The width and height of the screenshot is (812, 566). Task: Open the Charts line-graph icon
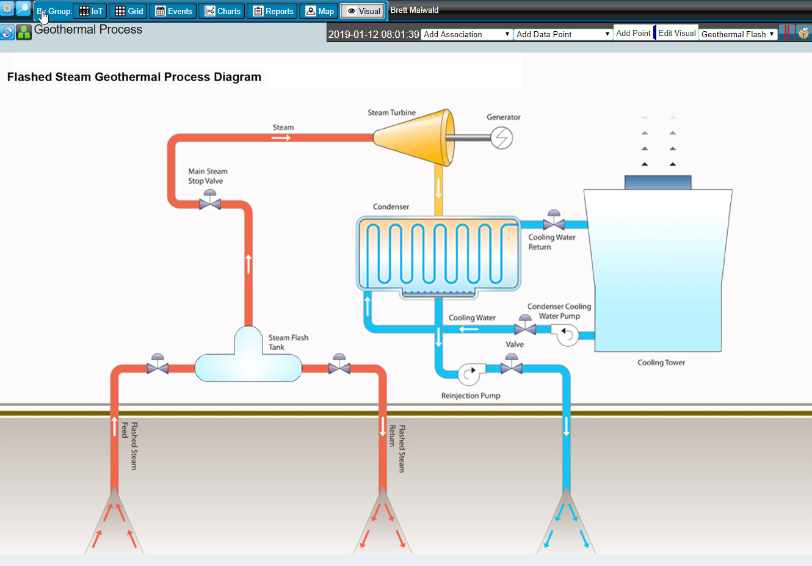[221, 10]
